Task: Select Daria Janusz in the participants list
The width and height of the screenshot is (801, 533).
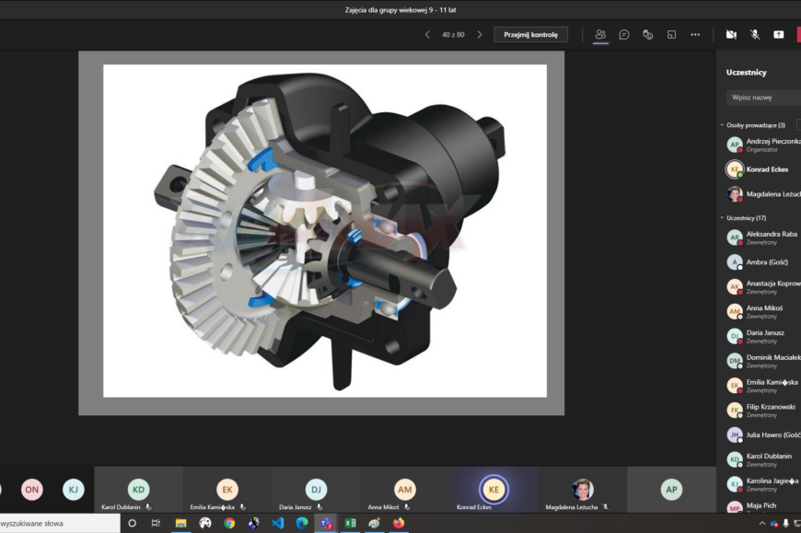Action: 763,336
